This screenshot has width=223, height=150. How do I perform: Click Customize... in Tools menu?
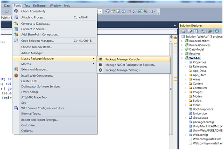(29, 125)
